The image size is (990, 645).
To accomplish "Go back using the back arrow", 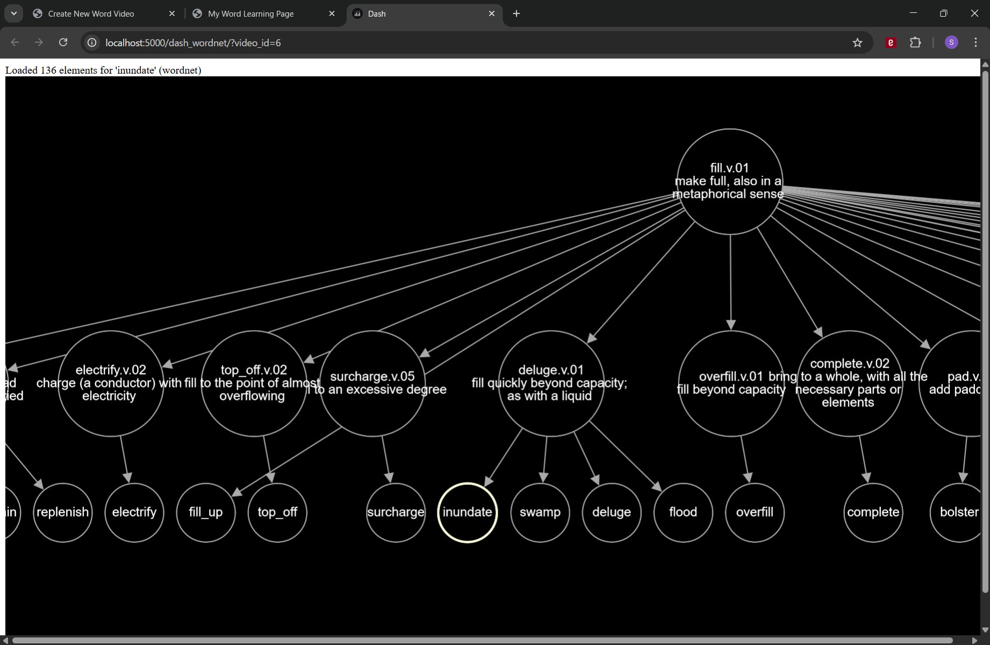I will (x=15, y=42).
